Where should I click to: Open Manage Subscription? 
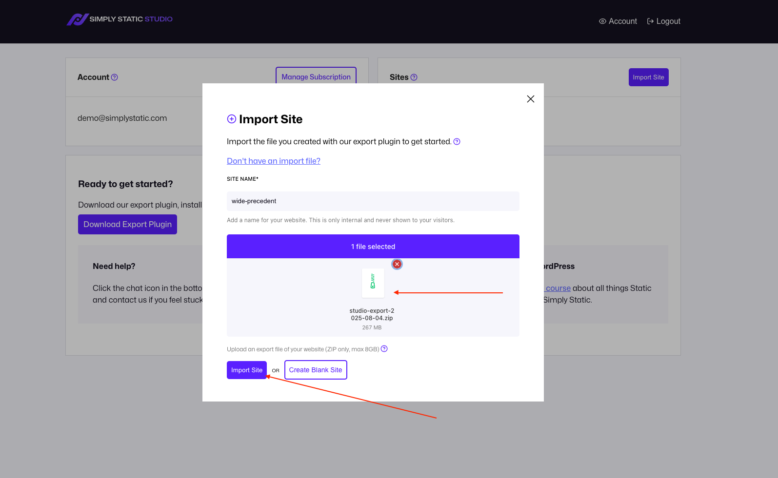[316, 76]
